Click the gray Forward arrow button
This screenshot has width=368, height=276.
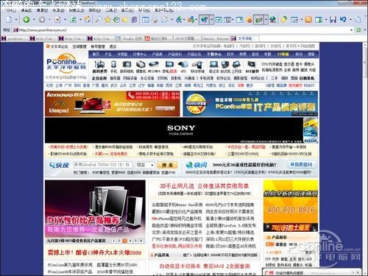click(x=42, y=19)
